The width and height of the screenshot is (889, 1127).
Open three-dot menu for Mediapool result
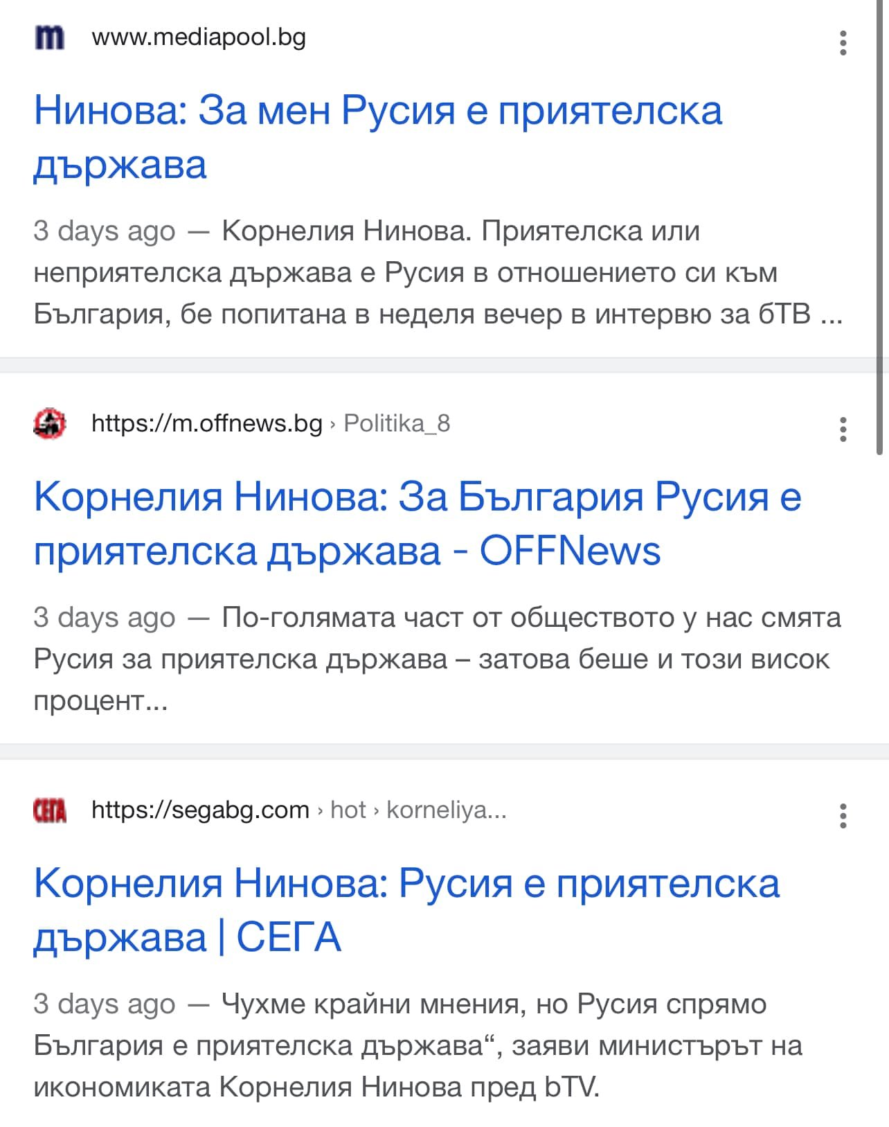click(x=843, y=43)
